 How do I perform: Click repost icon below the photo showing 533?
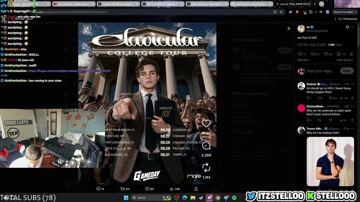coord(123,189)
